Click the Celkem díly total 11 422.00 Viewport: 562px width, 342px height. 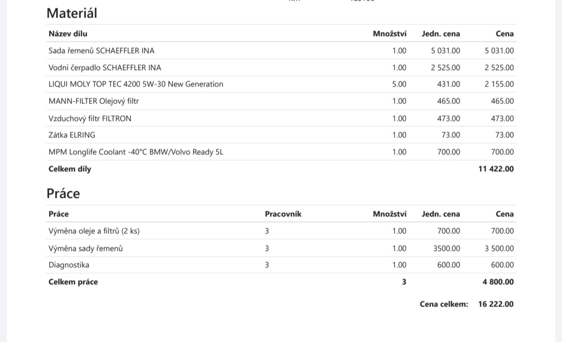tap(496, 169)
